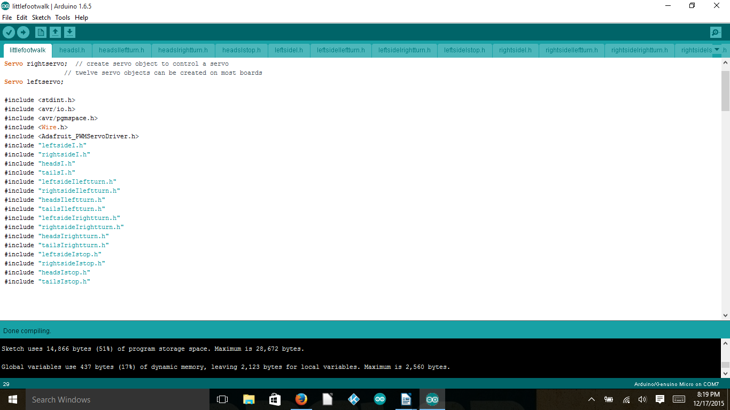Select the active Arduino window taskbar icon
Viewport: 730px width, 410px height.
click(432, 399)
